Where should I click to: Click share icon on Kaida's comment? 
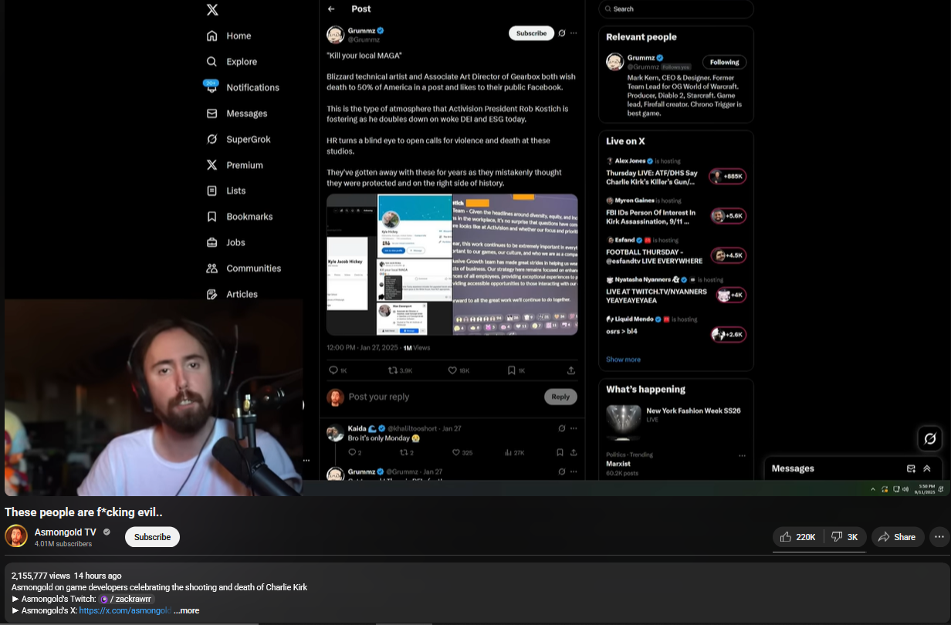point(573,453)
